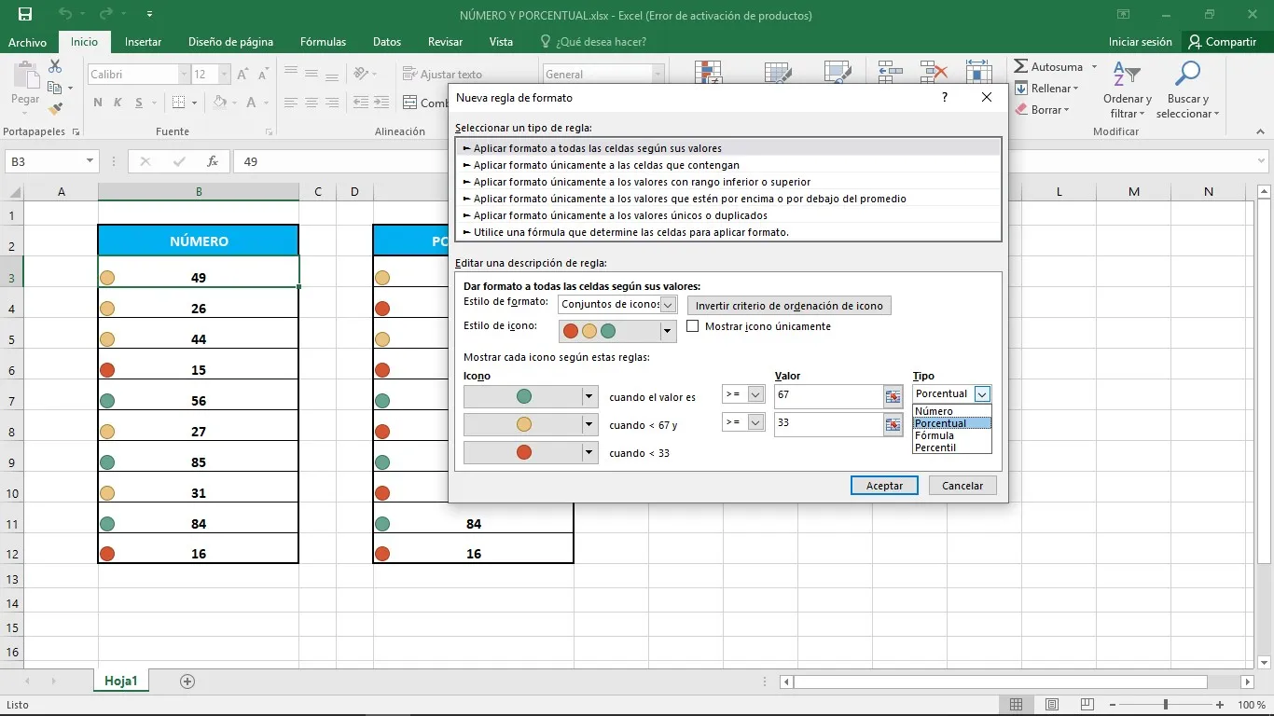
Task: Open the Estilo de icono dropdown
Action: point(668,331)
